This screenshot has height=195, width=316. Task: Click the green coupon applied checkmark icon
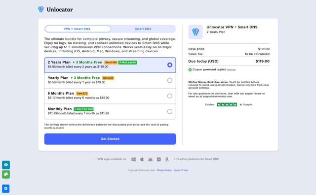coord(190,69)
